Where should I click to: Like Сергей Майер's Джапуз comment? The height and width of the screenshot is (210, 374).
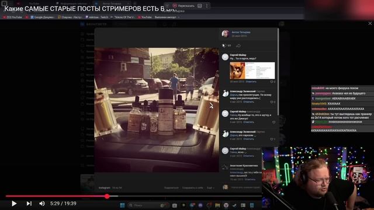(273, 122)
